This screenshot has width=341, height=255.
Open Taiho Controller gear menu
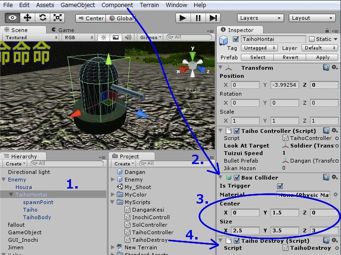coord(334,131)
